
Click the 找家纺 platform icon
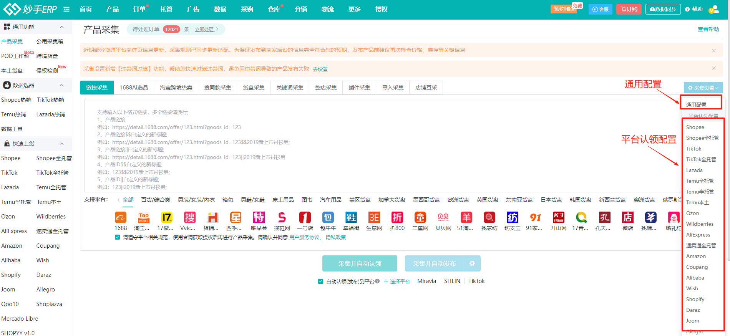[x=489, y=217]
